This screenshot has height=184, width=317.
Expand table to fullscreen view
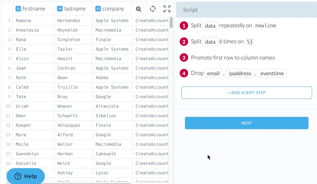pyautogui.click(x=167, y=9)
